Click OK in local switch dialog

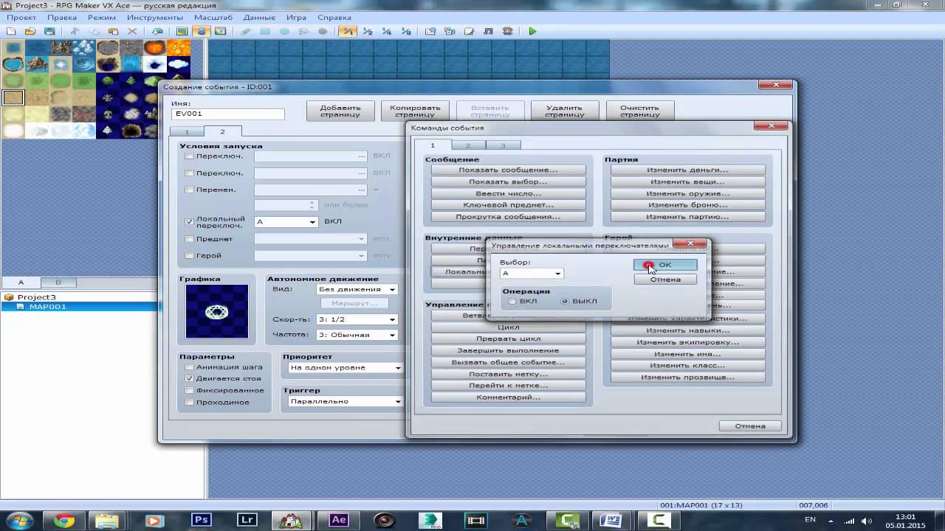click(665, 265)
